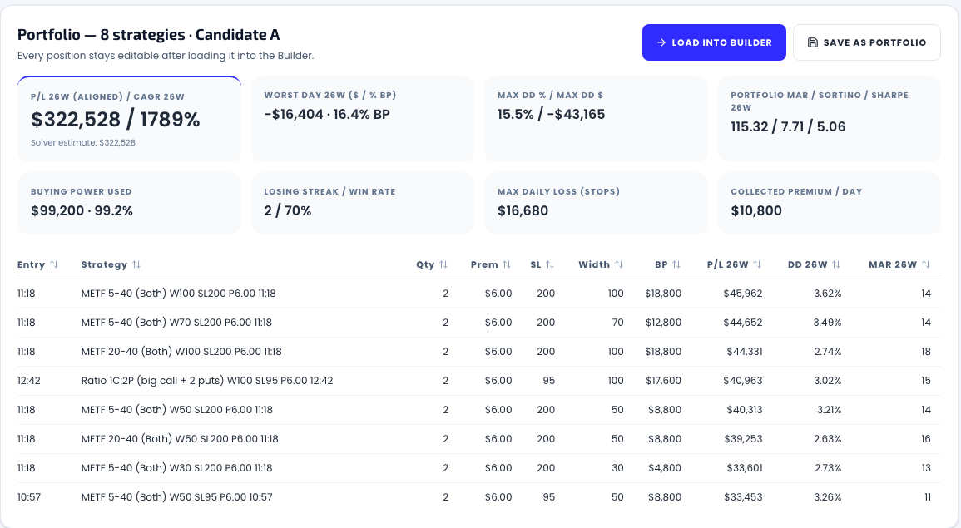Click the $44,652 P/L value
The image size is (961, 528).
[743, 322]
